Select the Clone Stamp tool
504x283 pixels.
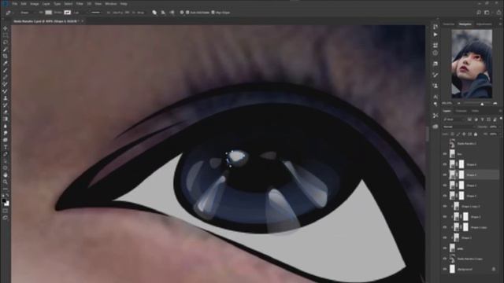6,98
